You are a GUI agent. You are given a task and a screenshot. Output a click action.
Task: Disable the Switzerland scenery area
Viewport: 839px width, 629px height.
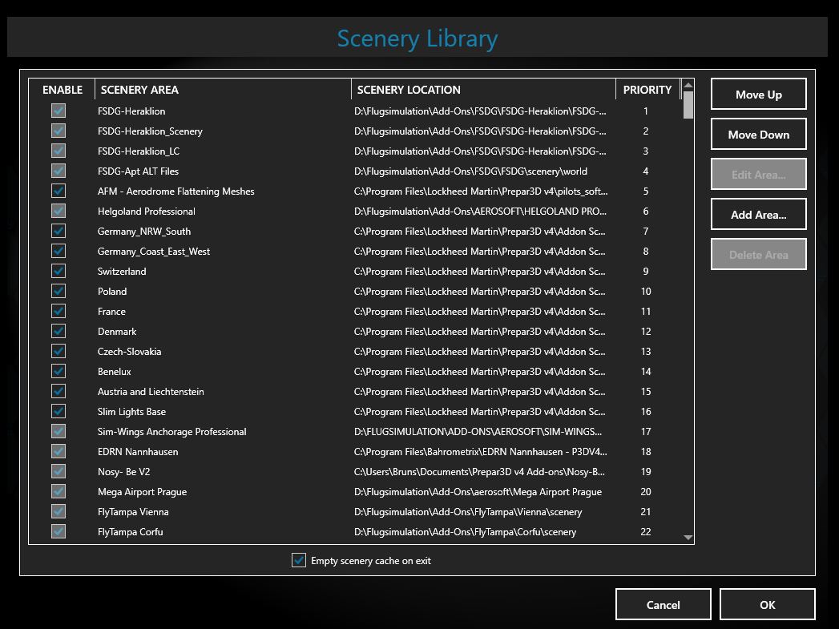pyautogui.click(x=58, y=271)
